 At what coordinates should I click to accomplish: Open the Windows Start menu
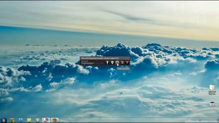pyautogui.click(x=3, y=120)
